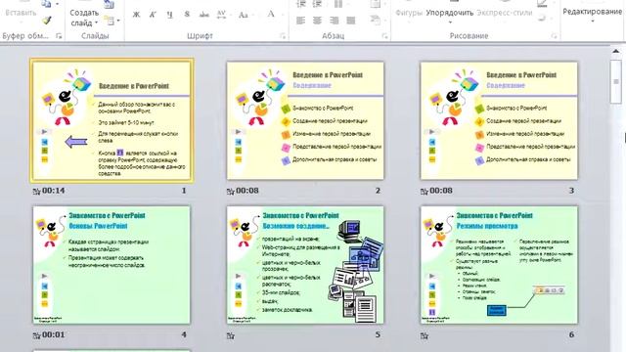Click the character spacing (AV) icon

pyautogui.click(x=221, y=15)
